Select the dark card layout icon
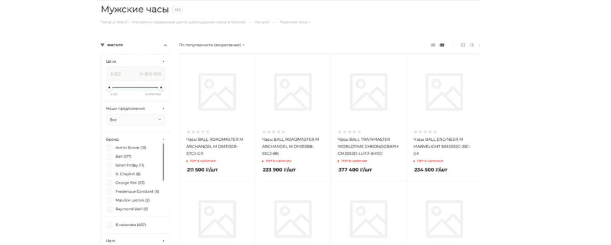The width and height of the screenshot is (611, 245). pos(442,45)
